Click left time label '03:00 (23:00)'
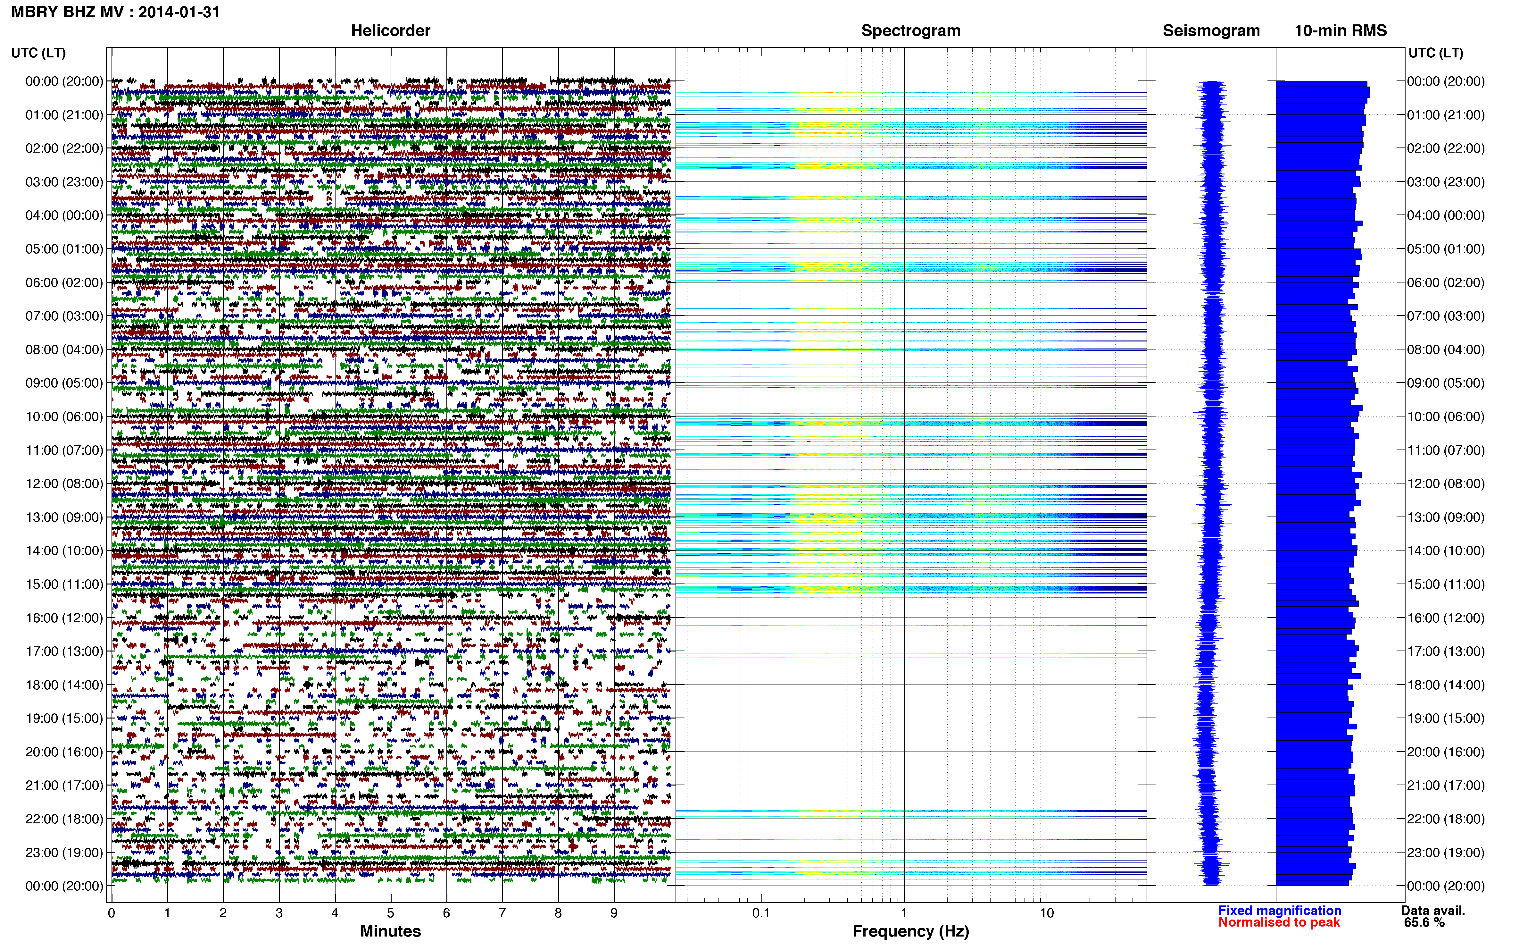Image resolution: width=1519 pixels, height=950 pixels. point(64,181)
